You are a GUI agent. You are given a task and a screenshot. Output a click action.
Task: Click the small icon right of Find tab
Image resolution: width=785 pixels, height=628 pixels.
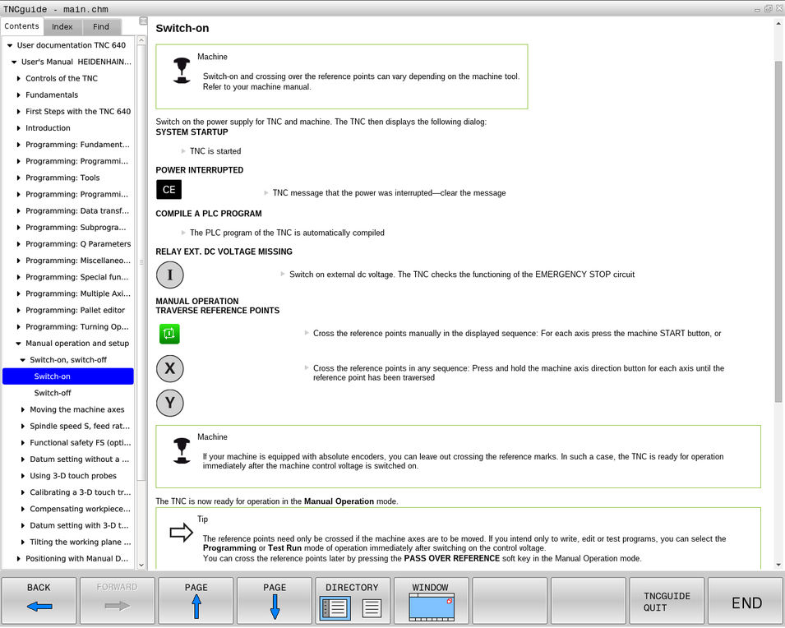pos(143,21)
